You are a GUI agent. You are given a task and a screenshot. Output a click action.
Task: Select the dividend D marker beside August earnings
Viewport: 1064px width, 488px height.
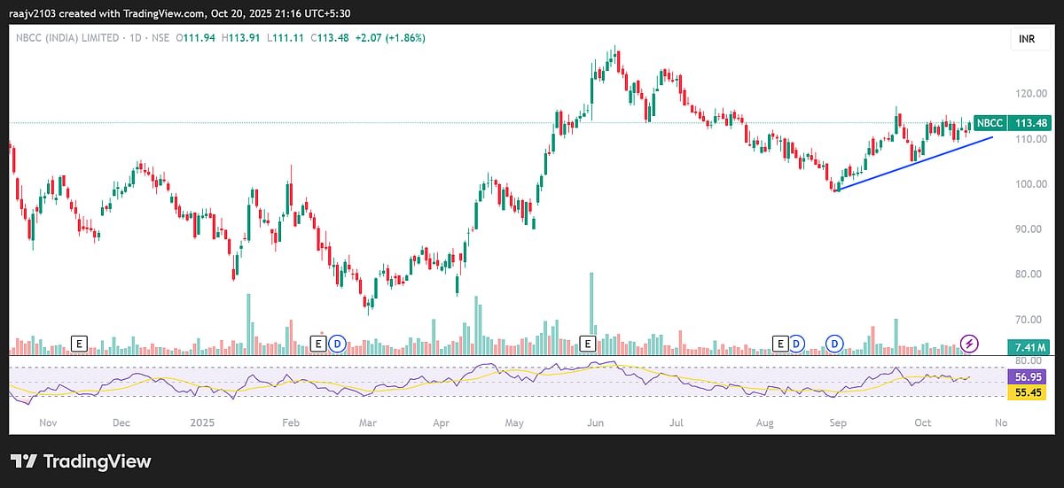[x=796, y=343]
